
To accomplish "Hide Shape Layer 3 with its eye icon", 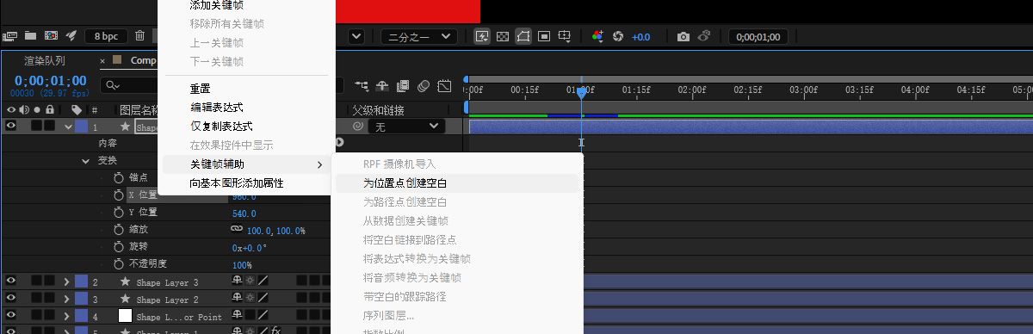I will pyautogui.click(x=11, y=281).
